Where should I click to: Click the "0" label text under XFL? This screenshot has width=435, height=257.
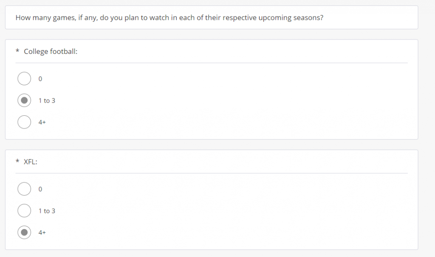(40, 189)
